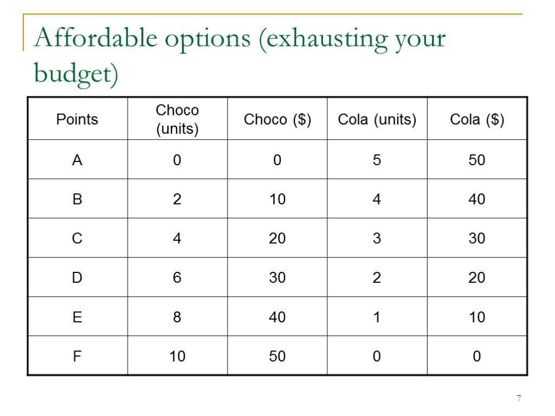Select the row label 'A' cell
Screen dimensions: 555x416
pyautogui.click(x=78, y=160)
